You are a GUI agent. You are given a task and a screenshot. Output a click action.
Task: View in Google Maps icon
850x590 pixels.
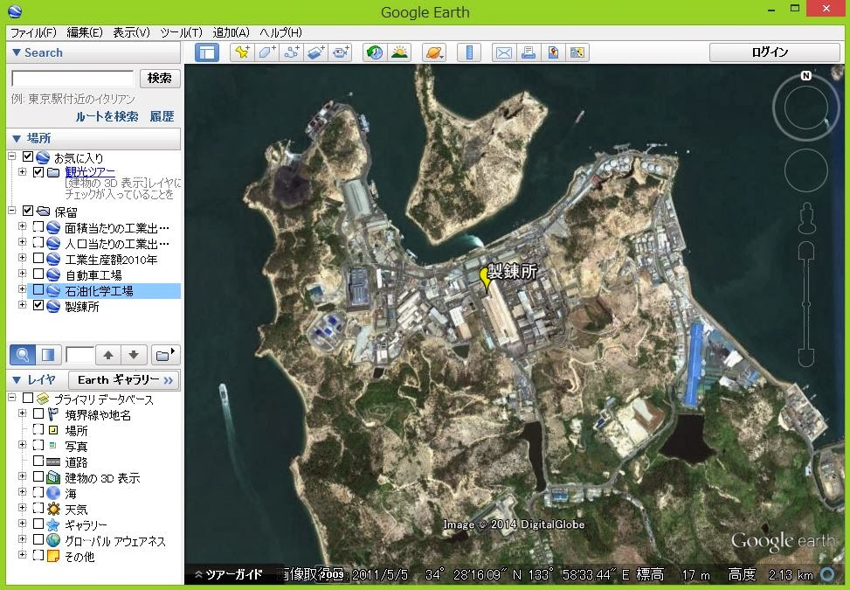[x=577, y=52]
